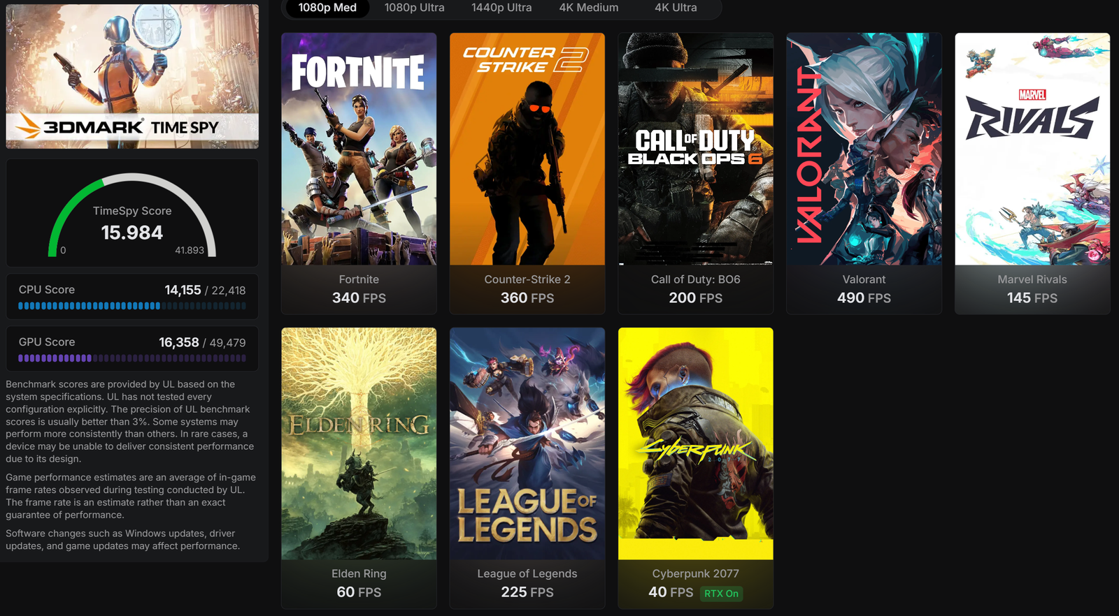
Task: Click the Marvel Rivals cover image
Action: pyautogui.click(x=1032, y=149)
